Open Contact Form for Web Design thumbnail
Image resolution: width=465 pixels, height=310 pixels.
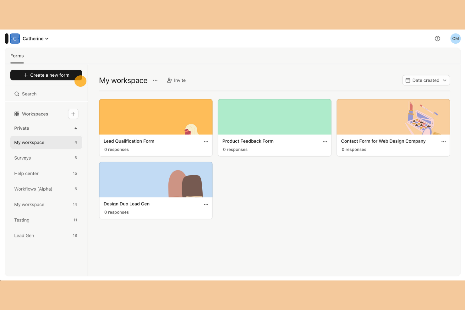pyautogui.click(x=393, y=117)
